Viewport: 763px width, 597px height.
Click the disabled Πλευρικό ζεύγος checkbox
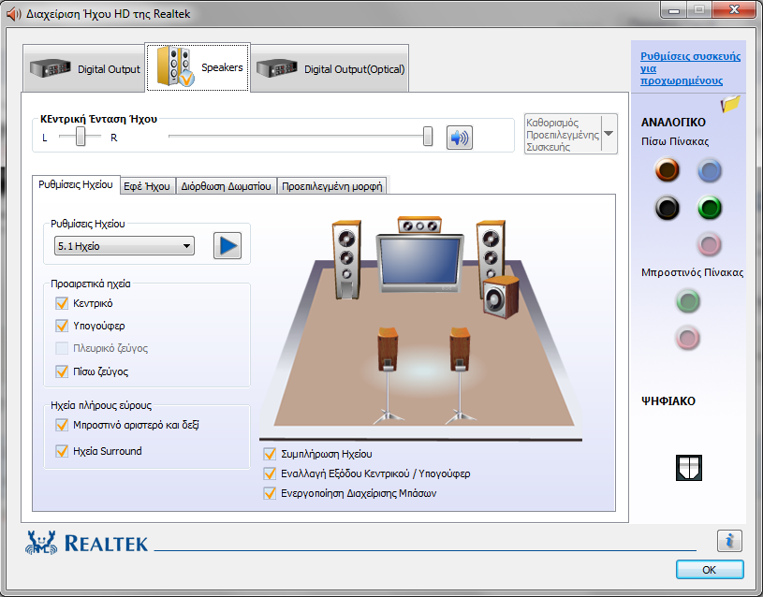coord(62,348)
